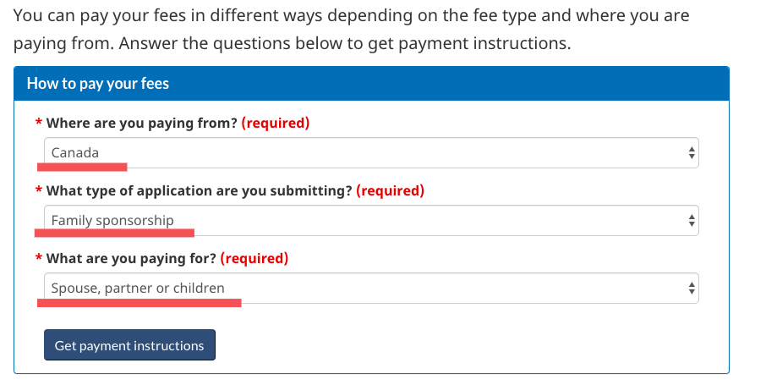
Task: Click arrows icon on the Spouse, partner select
Action: [692, 289]
